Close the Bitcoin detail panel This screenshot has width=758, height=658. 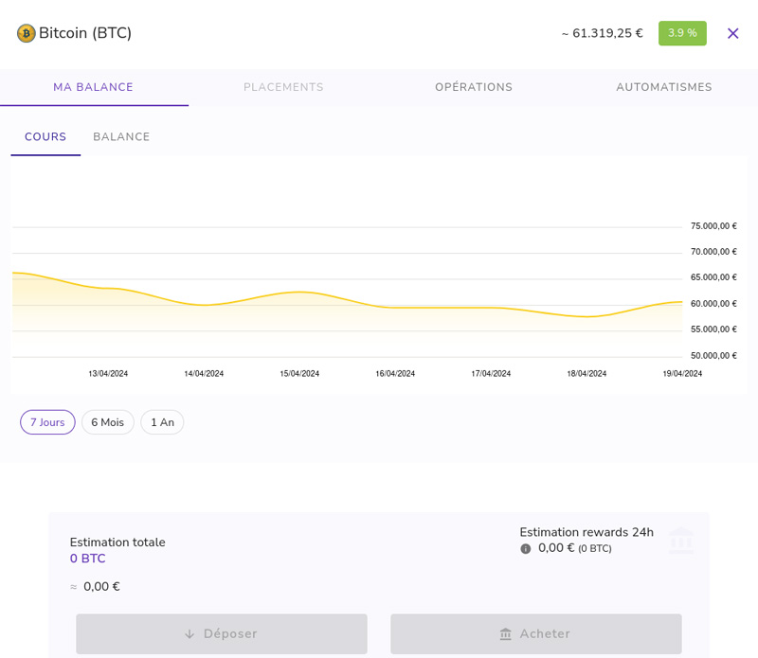732,33
